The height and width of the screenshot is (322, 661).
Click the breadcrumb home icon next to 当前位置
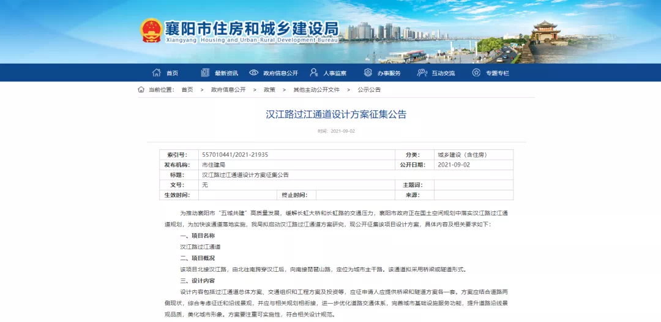pos(141,89)
